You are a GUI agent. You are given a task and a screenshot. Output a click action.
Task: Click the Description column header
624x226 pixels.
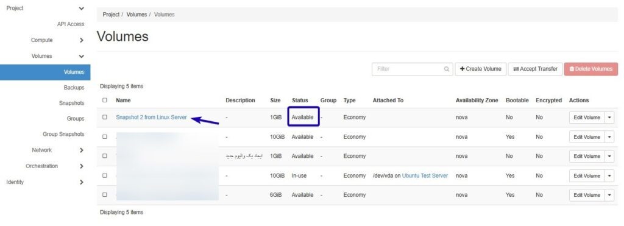[x=240, y=101]
